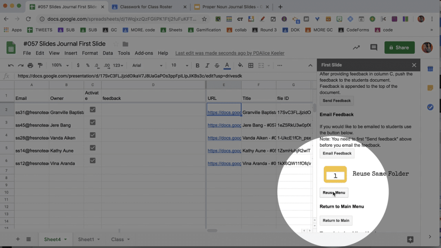Screen dimensions: 441x248
Task: Open Sheet4 tab dropdown arrow
Action: 65,239
